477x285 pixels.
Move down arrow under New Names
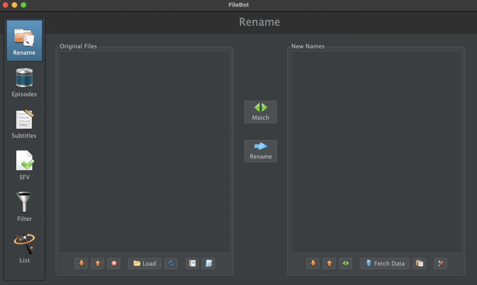click(x=313, y=264)
